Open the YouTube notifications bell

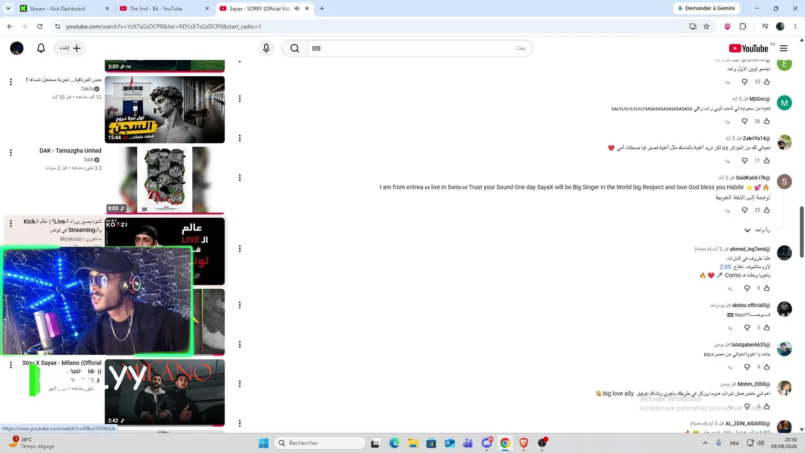(x=41, y=48)
